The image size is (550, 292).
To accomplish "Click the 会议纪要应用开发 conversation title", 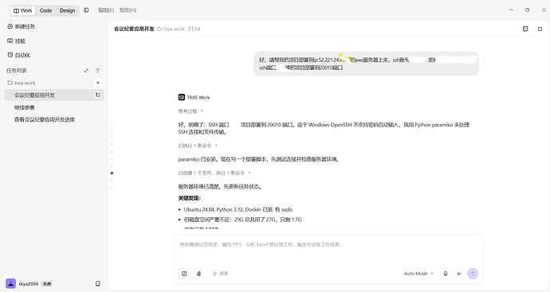I will click(134, 29).
